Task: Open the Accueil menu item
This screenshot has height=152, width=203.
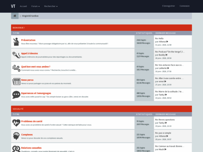Action: [x=23, y=6]
